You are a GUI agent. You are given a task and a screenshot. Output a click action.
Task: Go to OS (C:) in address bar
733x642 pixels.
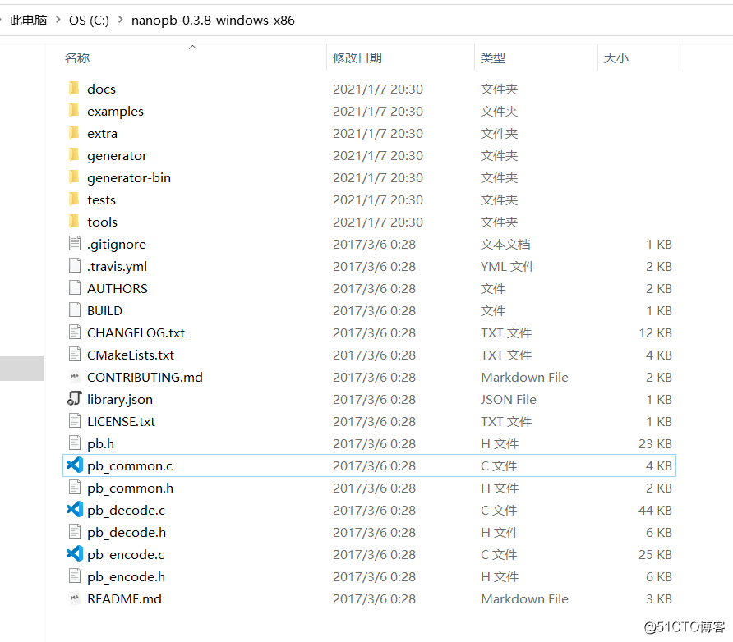pos(89,20)
